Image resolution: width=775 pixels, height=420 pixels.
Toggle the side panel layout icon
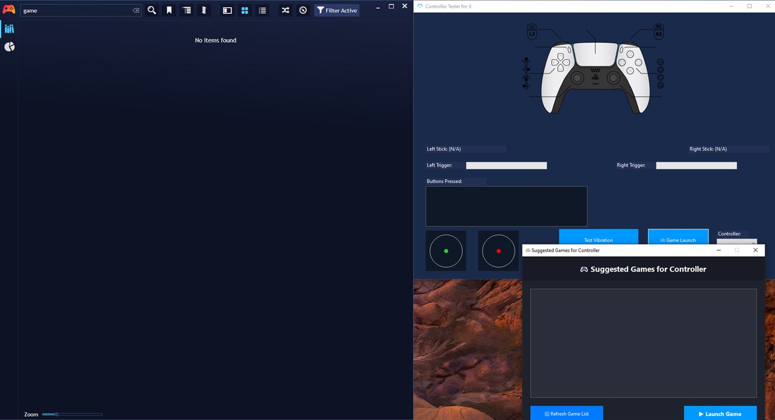tap(227, 10)
